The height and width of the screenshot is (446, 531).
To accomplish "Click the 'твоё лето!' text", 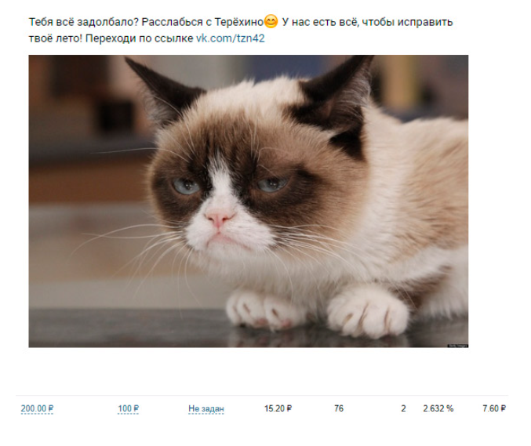I will click(53, 38).
